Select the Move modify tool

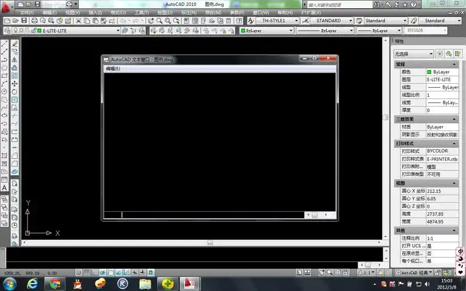click(15, 84)
